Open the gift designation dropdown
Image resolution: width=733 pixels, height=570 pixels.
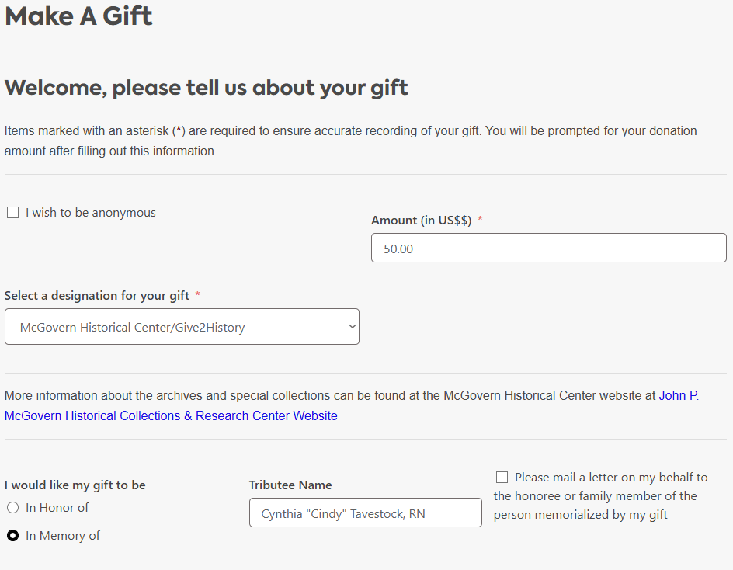(x=182, y=327)
